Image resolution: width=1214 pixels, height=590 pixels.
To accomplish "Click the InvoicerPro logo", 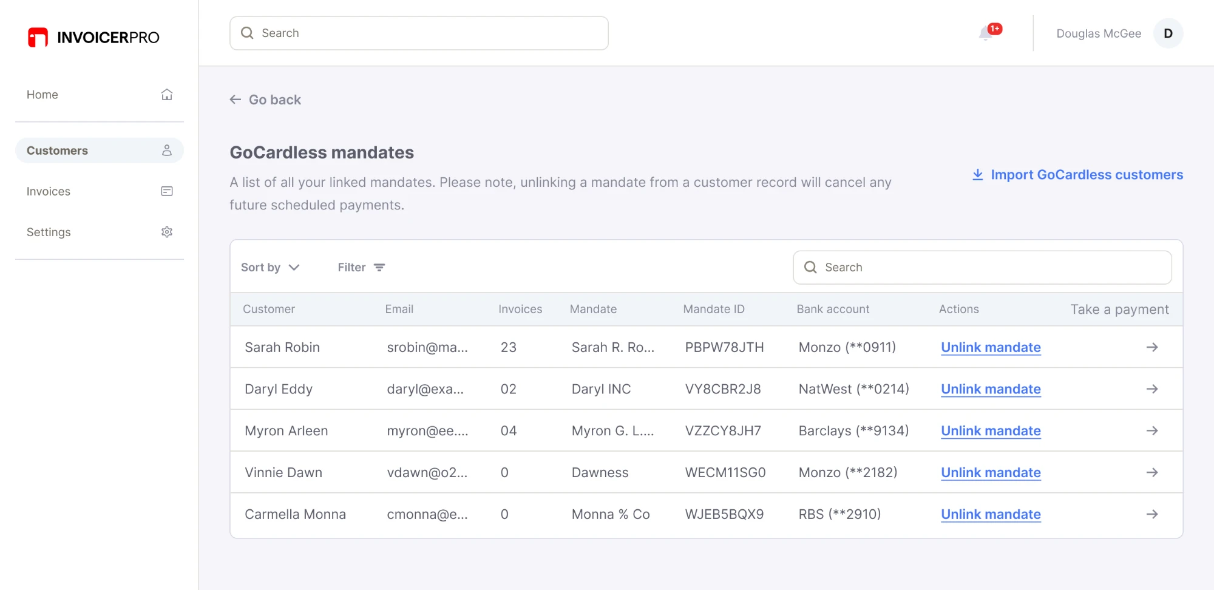I will click(93, 37).
